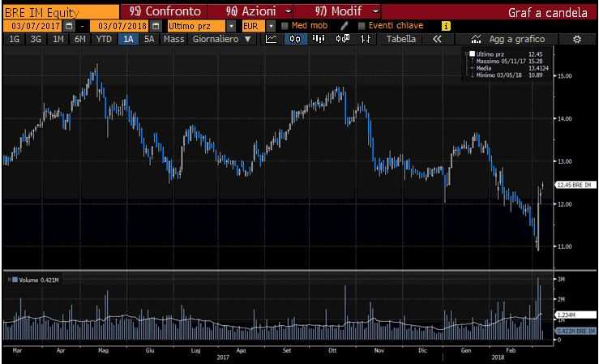Click Volume legend marker square

coord(15,280)
